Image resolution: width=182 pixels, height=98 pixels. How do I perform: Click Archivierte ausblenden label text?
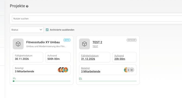pos(62,30)
